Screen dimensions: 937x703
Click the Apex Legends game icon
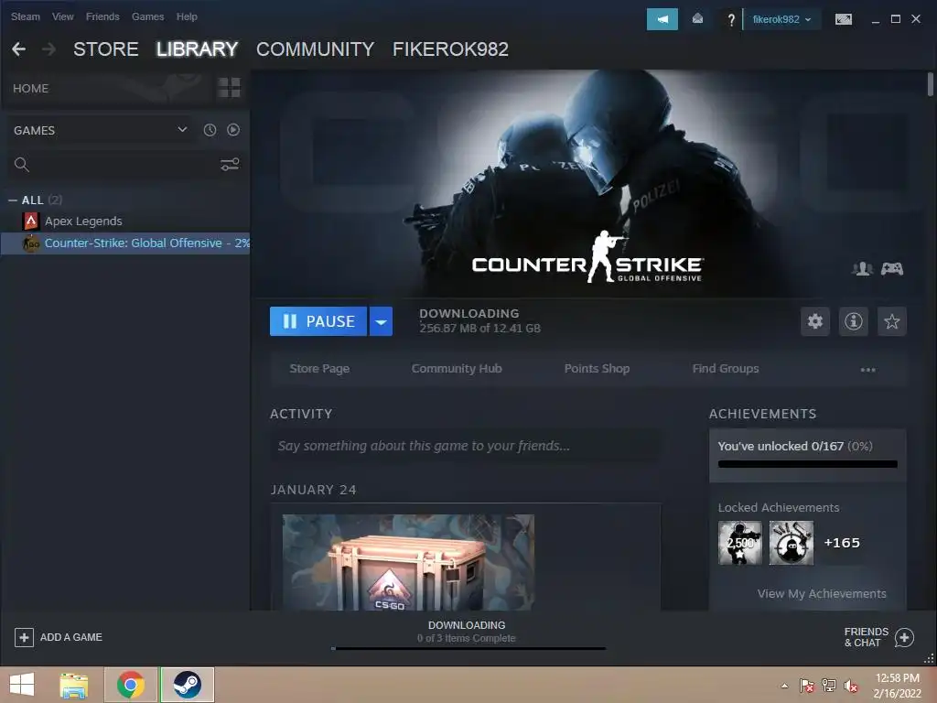[31, 222]
